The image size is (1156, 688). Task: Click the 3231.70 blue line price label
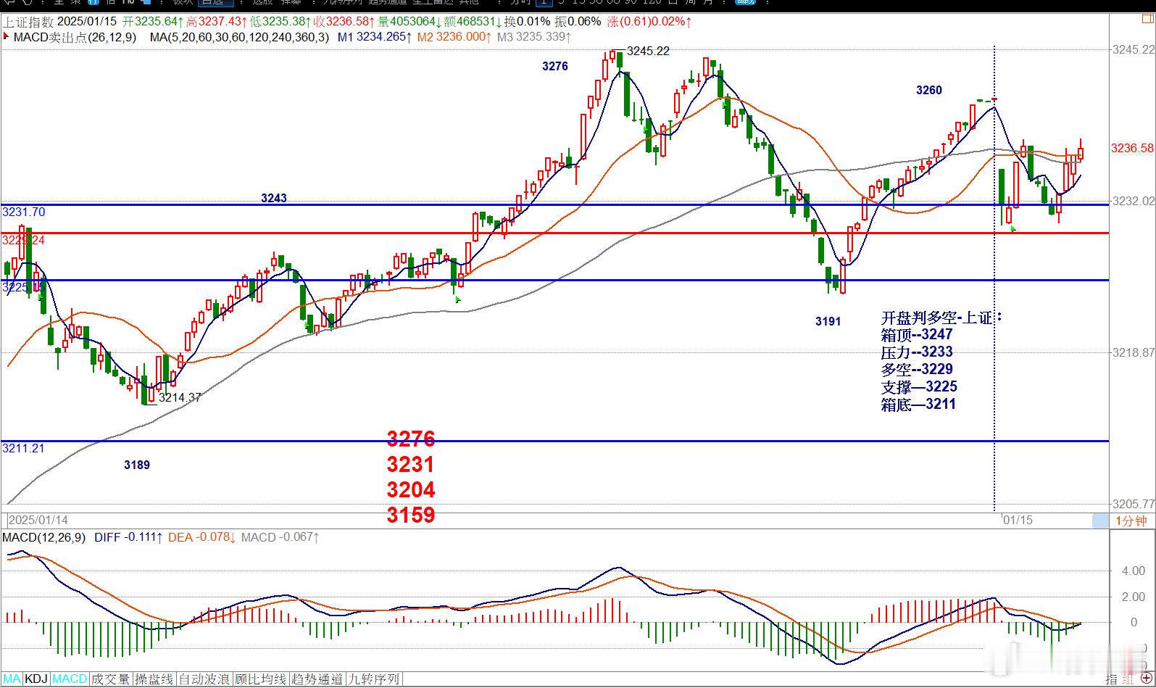point(23,212)
